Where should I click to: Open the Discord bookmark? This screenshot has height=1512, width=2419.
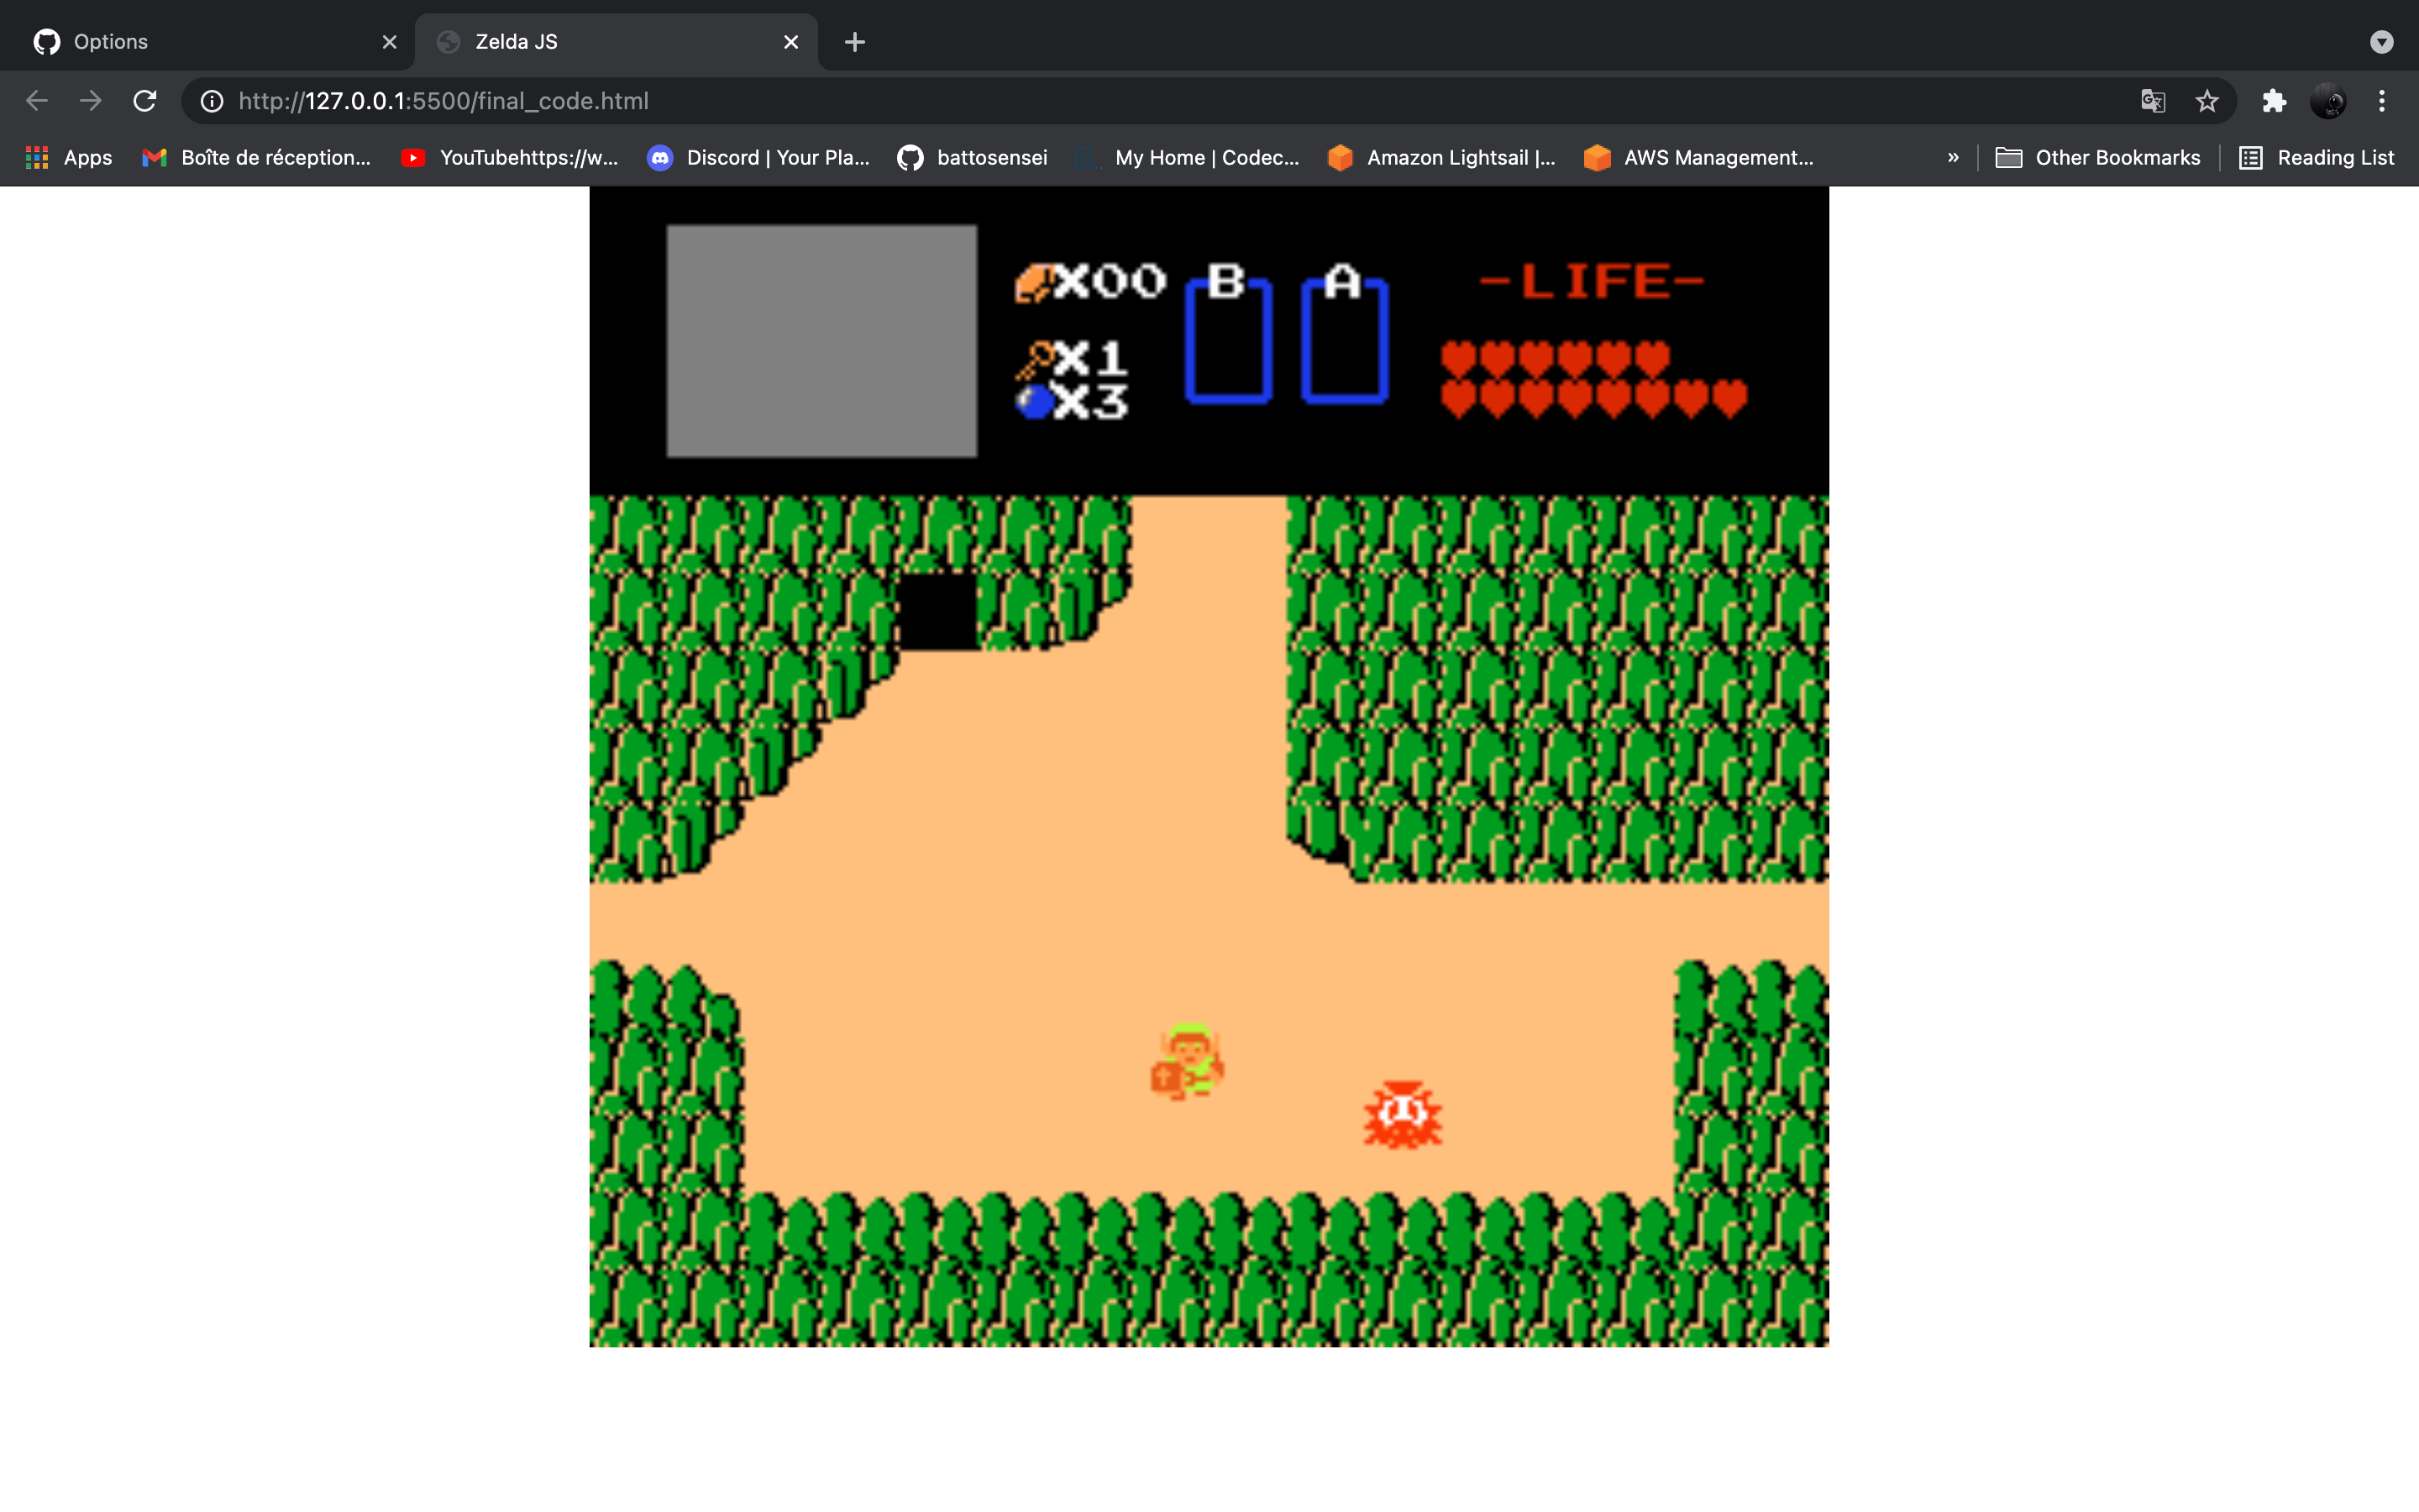tap(757, 157)
